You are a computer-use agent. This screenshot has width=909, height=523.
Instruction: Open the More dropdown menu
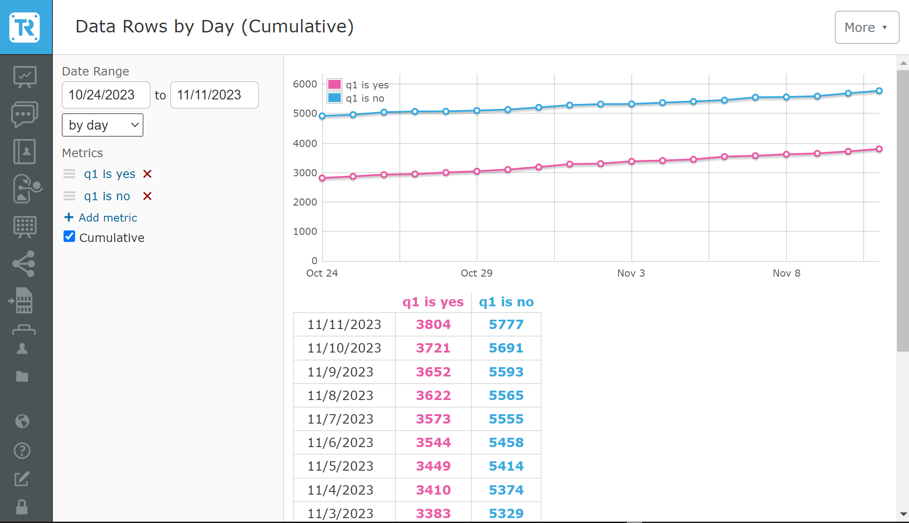coord(866,27)
